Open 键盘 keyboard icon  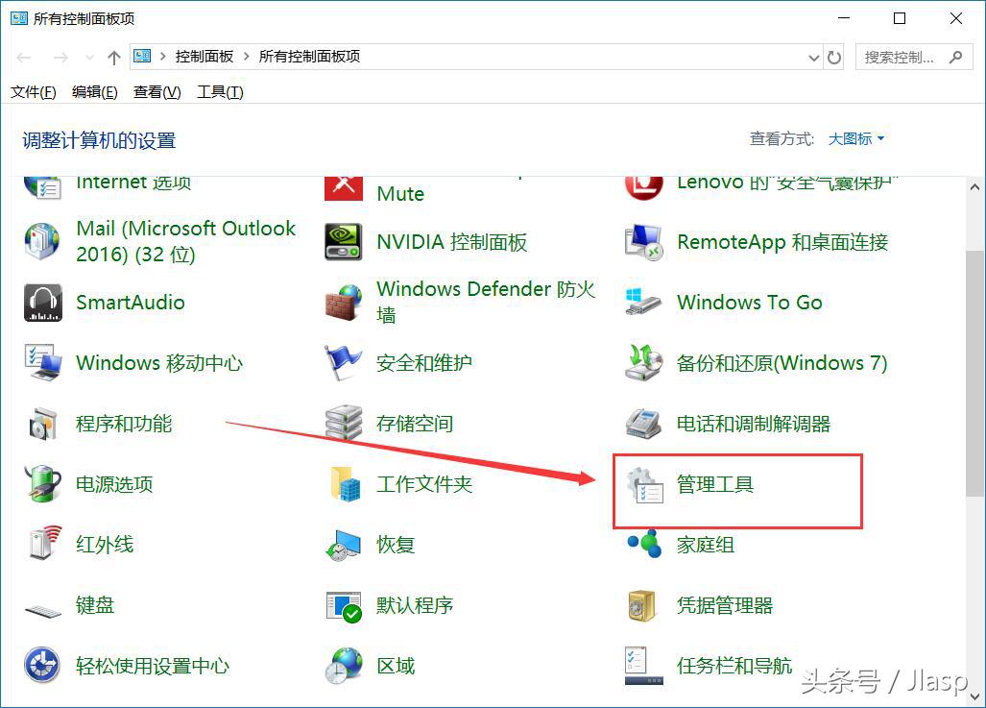click(x=43, y=610)
